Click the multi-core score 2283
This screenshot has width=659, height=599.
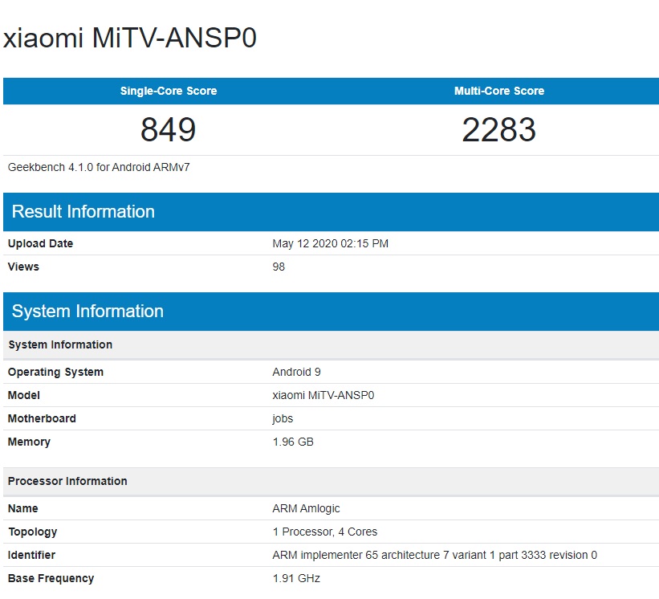(498, 129)
